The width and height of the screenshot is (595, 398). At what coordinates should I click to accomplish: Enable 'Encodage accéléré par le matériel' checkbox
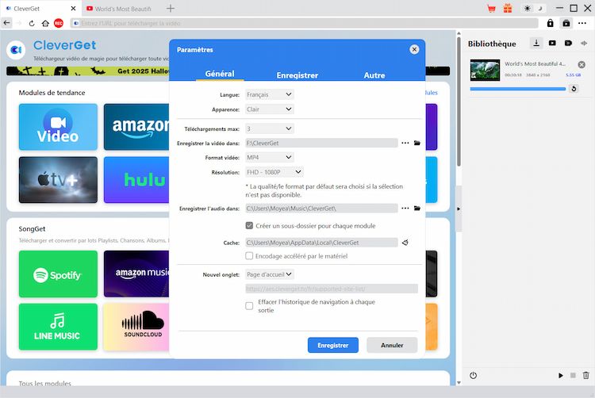click(249, 256)
